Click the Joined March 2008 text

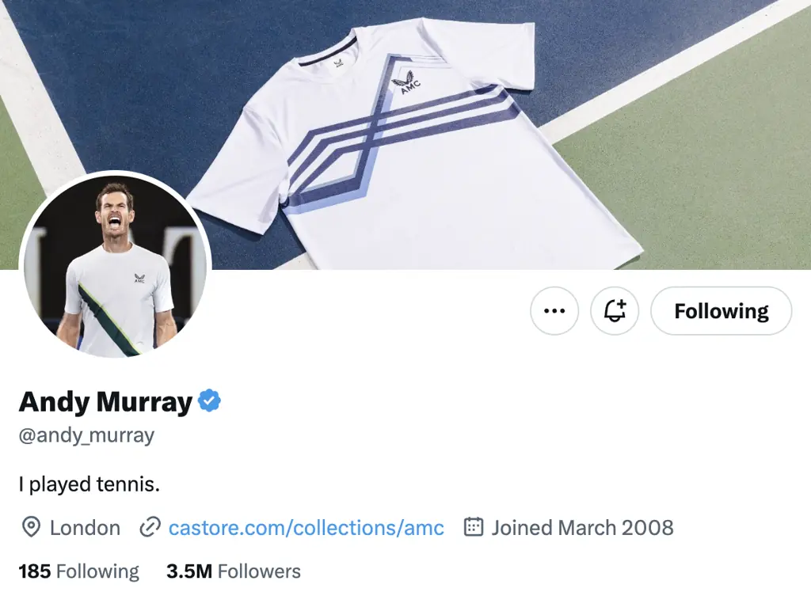tap(582, 528)
